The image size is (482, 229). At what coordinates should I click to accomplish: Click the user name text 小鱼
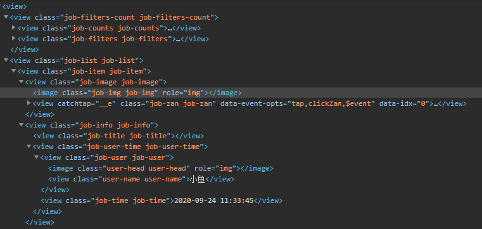(198, 179)
